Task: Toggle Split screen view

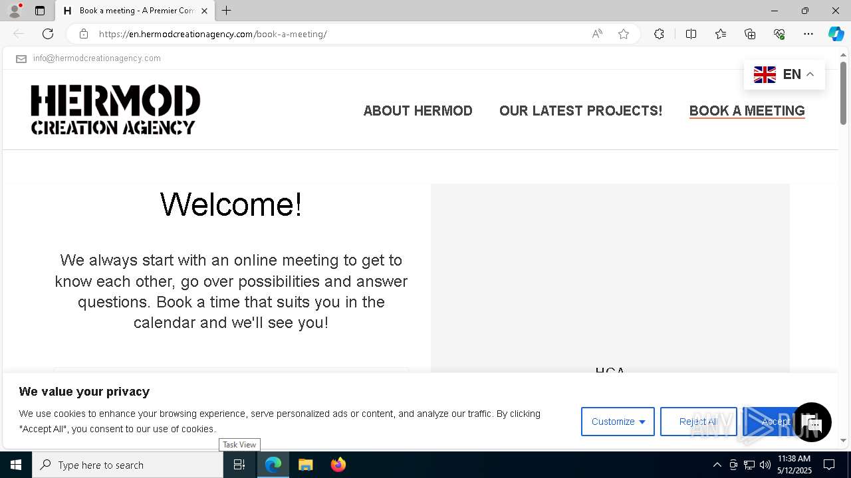Action: point(691,34)
